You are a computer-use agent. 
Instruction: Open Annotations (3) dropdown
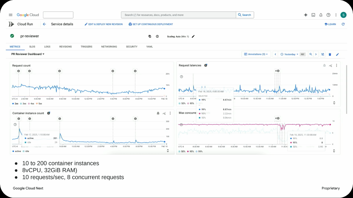[256, 54]
